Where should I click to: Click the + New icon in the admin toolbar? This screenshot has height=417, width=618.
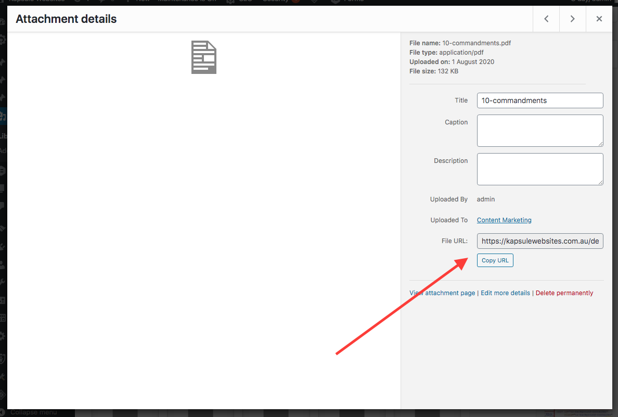pos(137,2)
